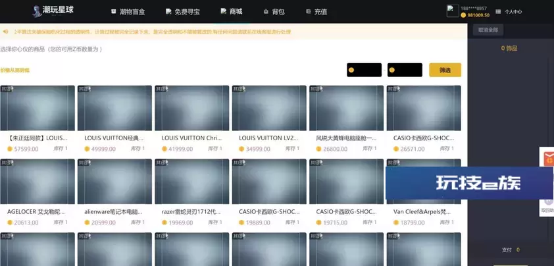Viewport: 554px width, 266px height.
Task: Select the CASIO thumbnail priced 19889.00
Action: tap(269, 182)
